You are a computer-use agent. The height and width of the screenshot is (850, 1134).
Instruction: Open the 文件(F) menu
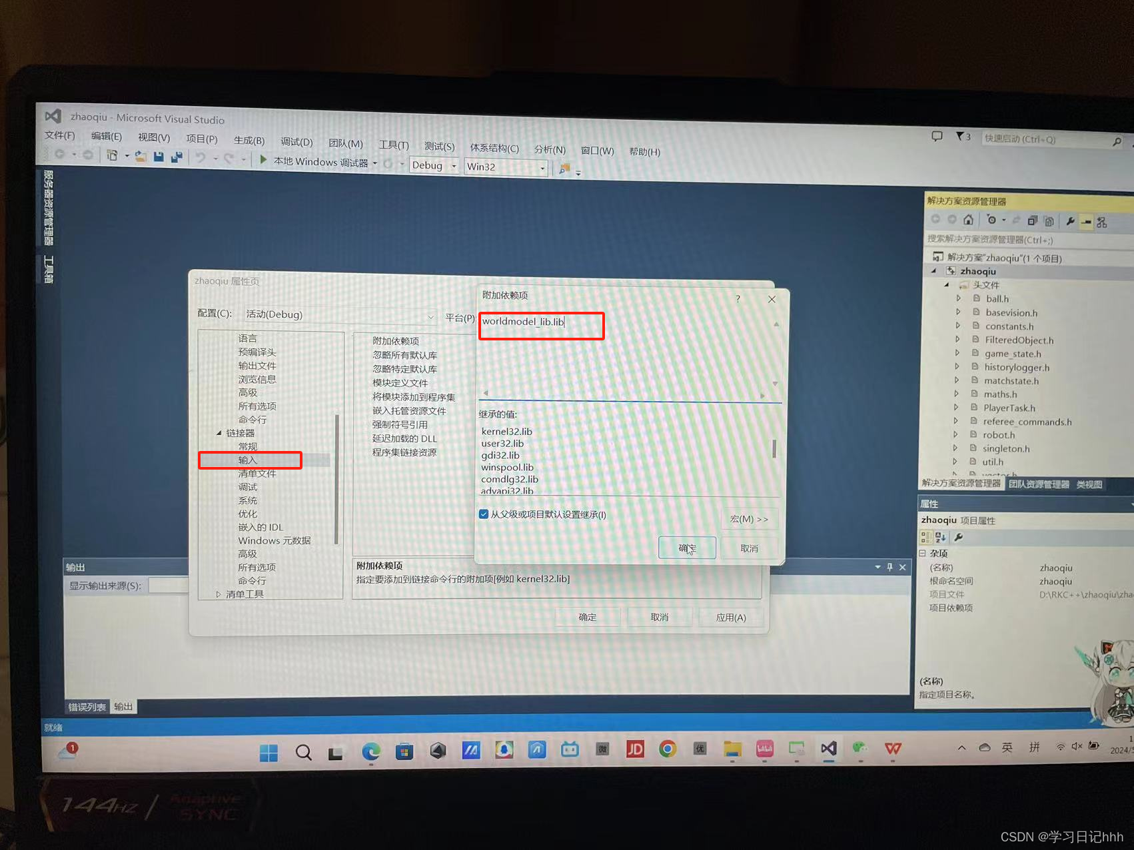tap(60, 135)
